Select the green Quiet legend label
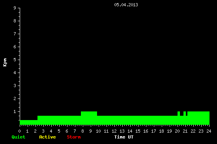 (x=19, y=137)
